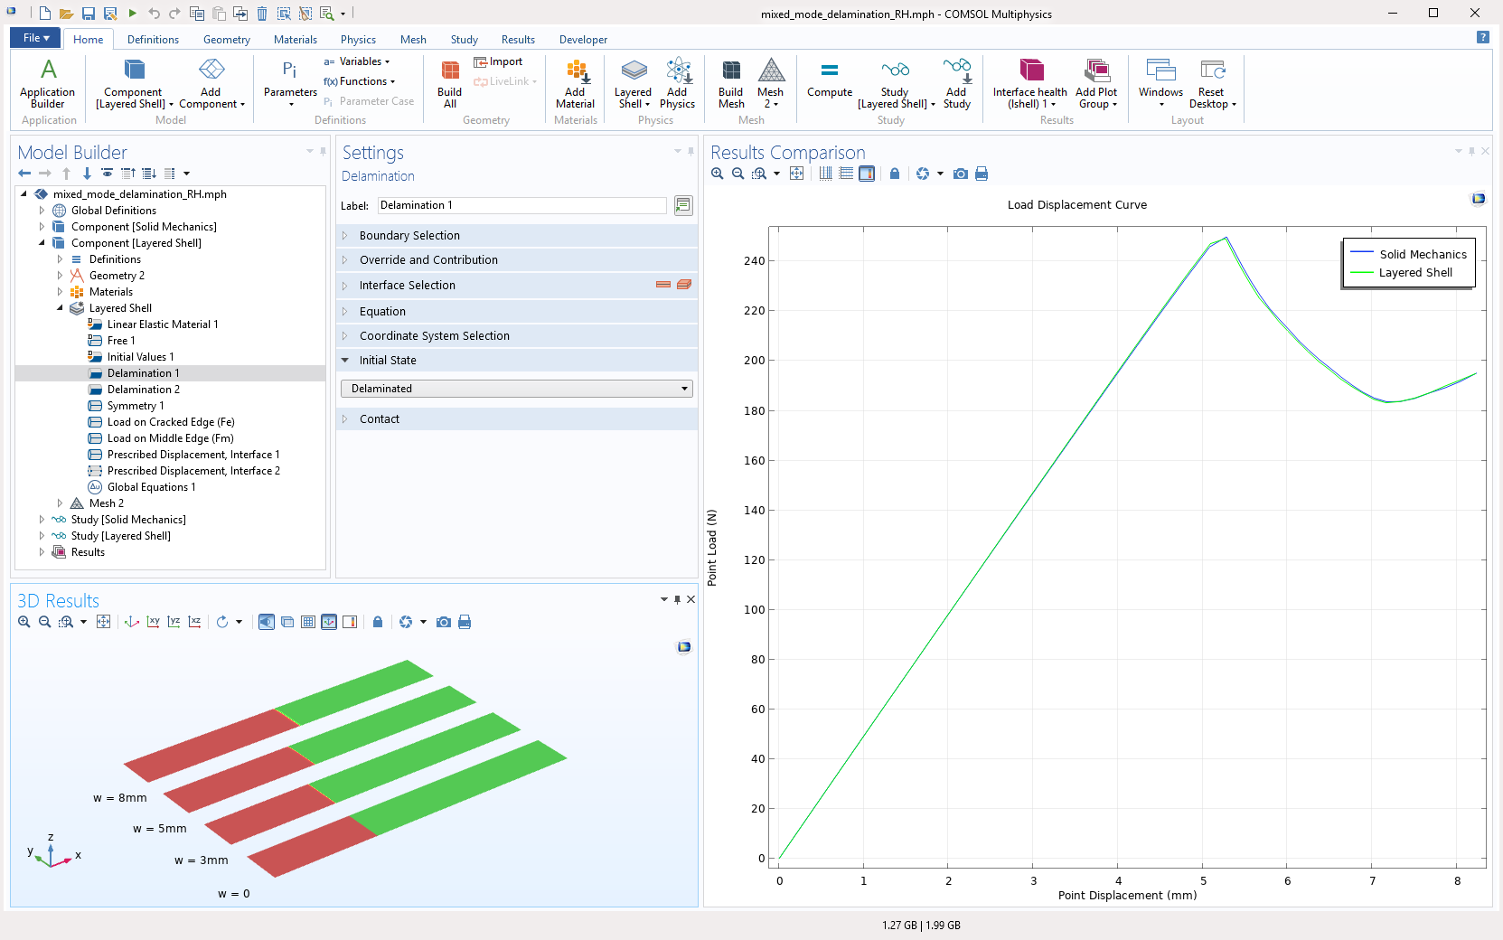Take image snapshot of Results Comparison plot
Screen dimensions: 1503x940
coord(961,174)
